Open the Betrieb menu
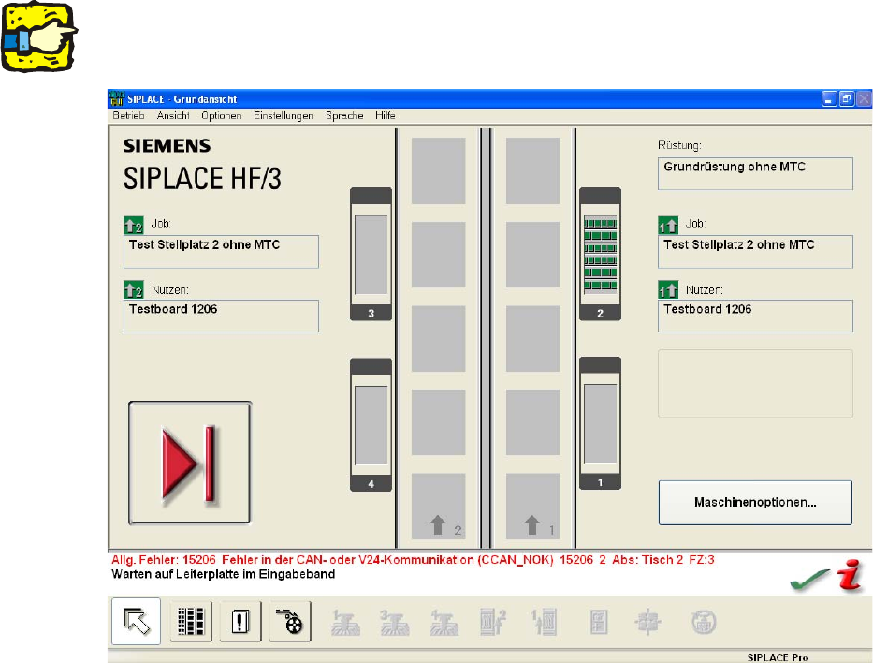This screenshot has height=663, width=873. tap(128, 115)
